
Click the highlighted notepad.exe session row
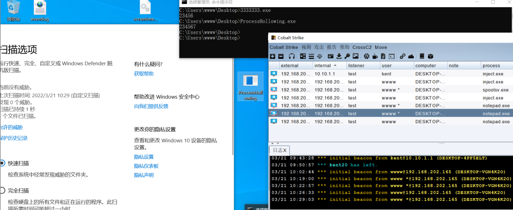[x=391, y=114]
